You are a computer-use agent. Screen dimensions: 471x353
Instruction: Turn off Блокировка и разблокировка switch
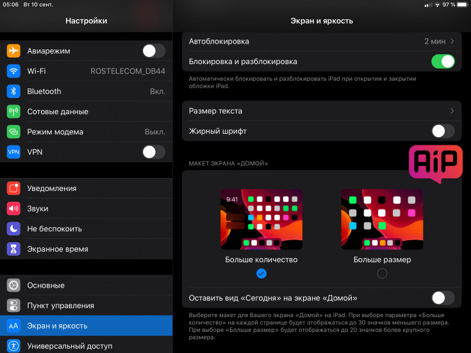(x=443, y=62)
